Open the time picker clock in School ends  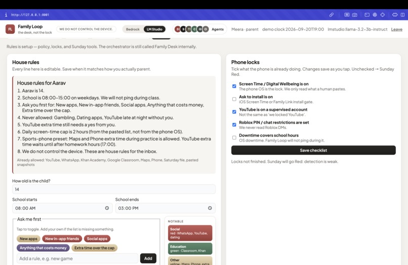tap(210, 208)
